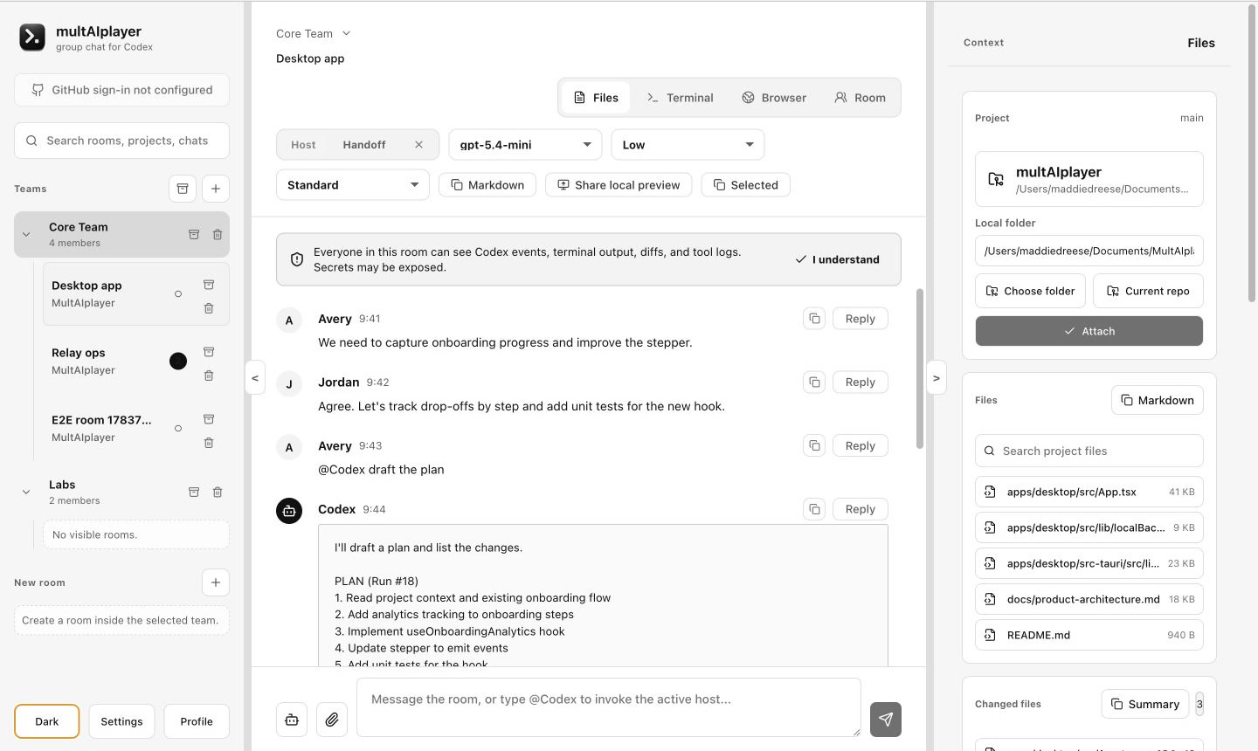Image resolution: width=1258 pixels, height=751 pixels.
Task: Switch to Terminal tab
Action: 680,98
